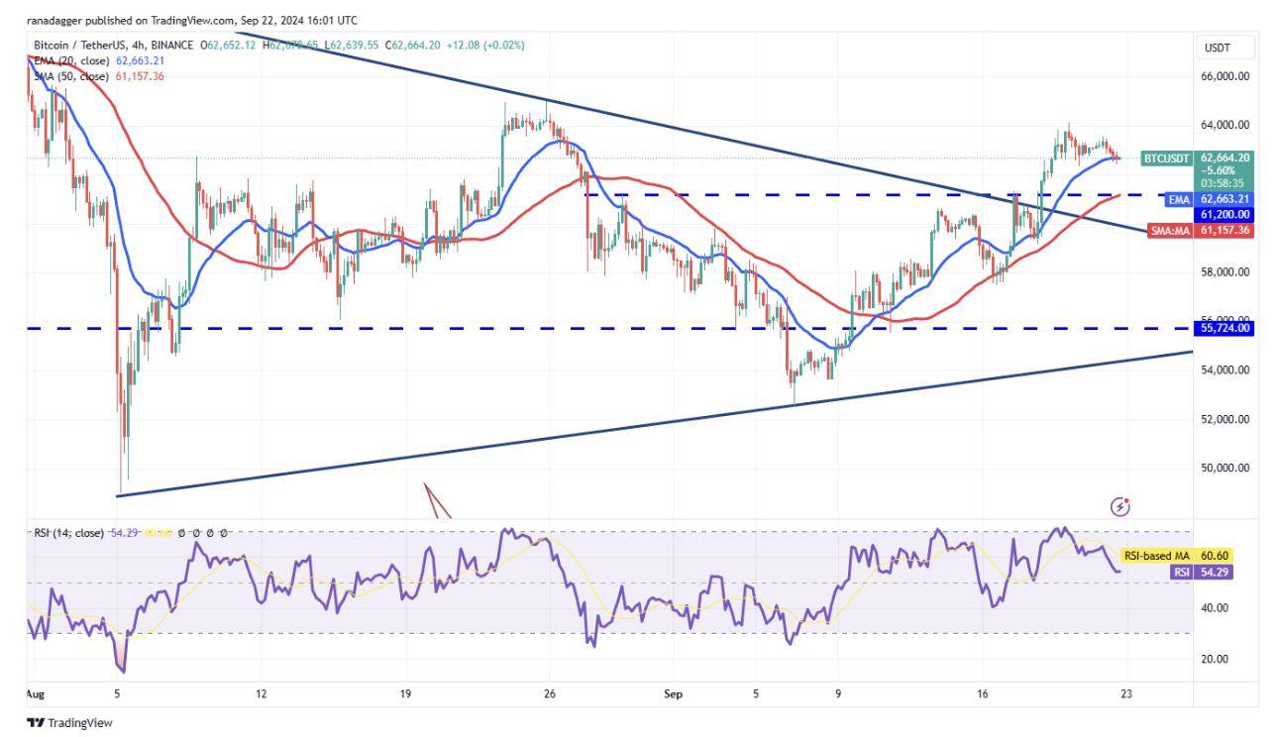This screenshot has height=737, width=1276.
Task: Select the red arrow drawing below the chart
Action: tap(437, 500)
